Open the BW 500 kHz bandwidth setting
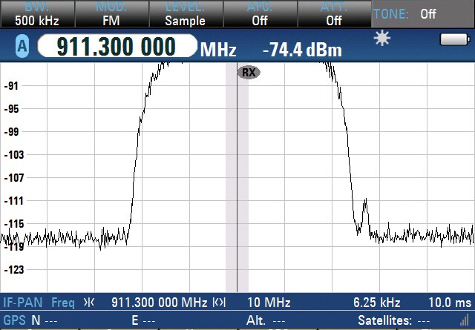Image resolution: width=475 pixels, height=330 pixels. (37, 14)
